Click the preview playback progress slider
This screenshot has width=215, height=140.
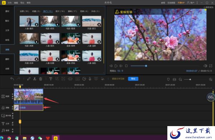[x=165, y=66]
